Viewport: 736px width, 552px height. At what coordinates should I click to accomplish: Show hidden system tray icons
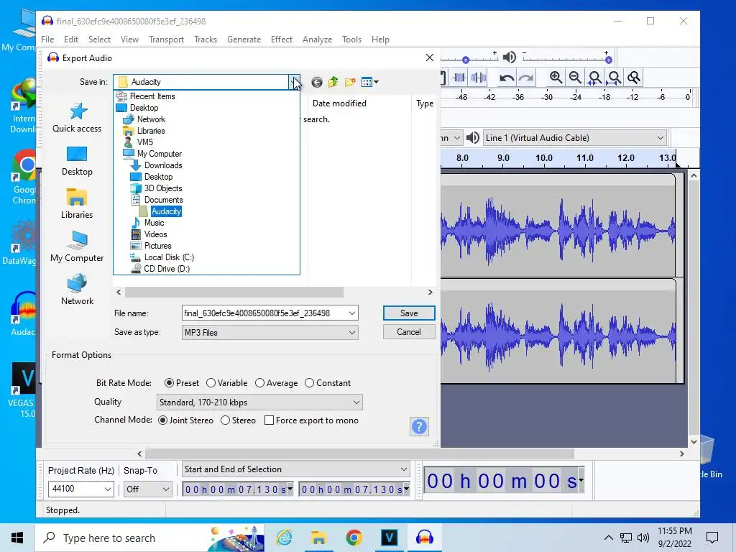[x=608, y=538]
